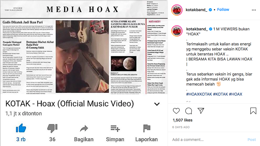Expand video description chevron
Viewport: 260px width, 146px height.
point(157,104)
